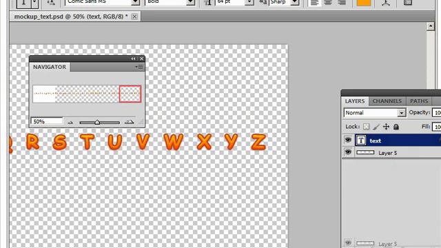
Task: Click the red proxy view box in Navigator
Action: [x=130, y=94]
